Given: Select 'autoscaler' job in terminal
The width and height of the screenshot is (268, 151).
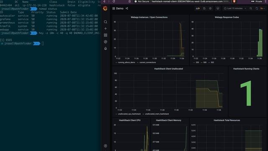Looking at the screenshot, I should point(8,16).
